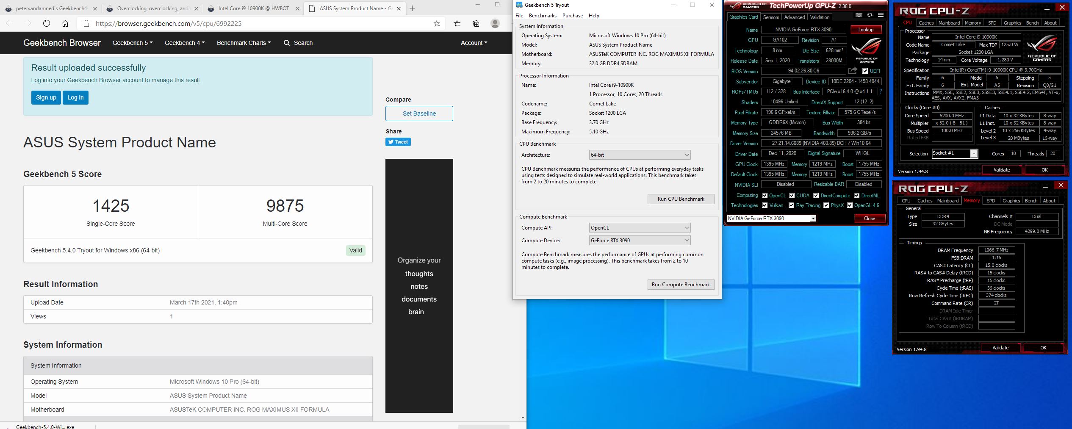Viewport: 1072px width, 429px height.
Task: Click the 1425 single-core score
Action: pyautogui.click(x=111, y=206)
